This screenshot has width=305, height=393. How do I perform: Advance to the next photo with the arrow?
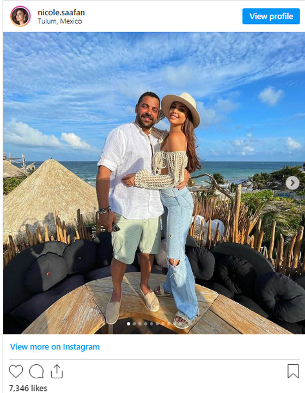pos(292,183)
